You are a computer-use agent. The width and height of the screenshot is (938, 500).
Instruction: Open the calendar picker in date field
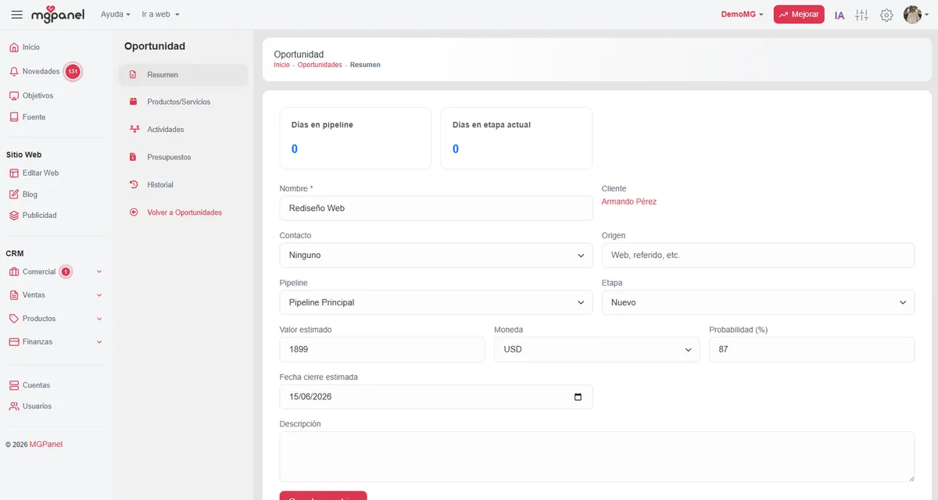[x=578, y=397]
